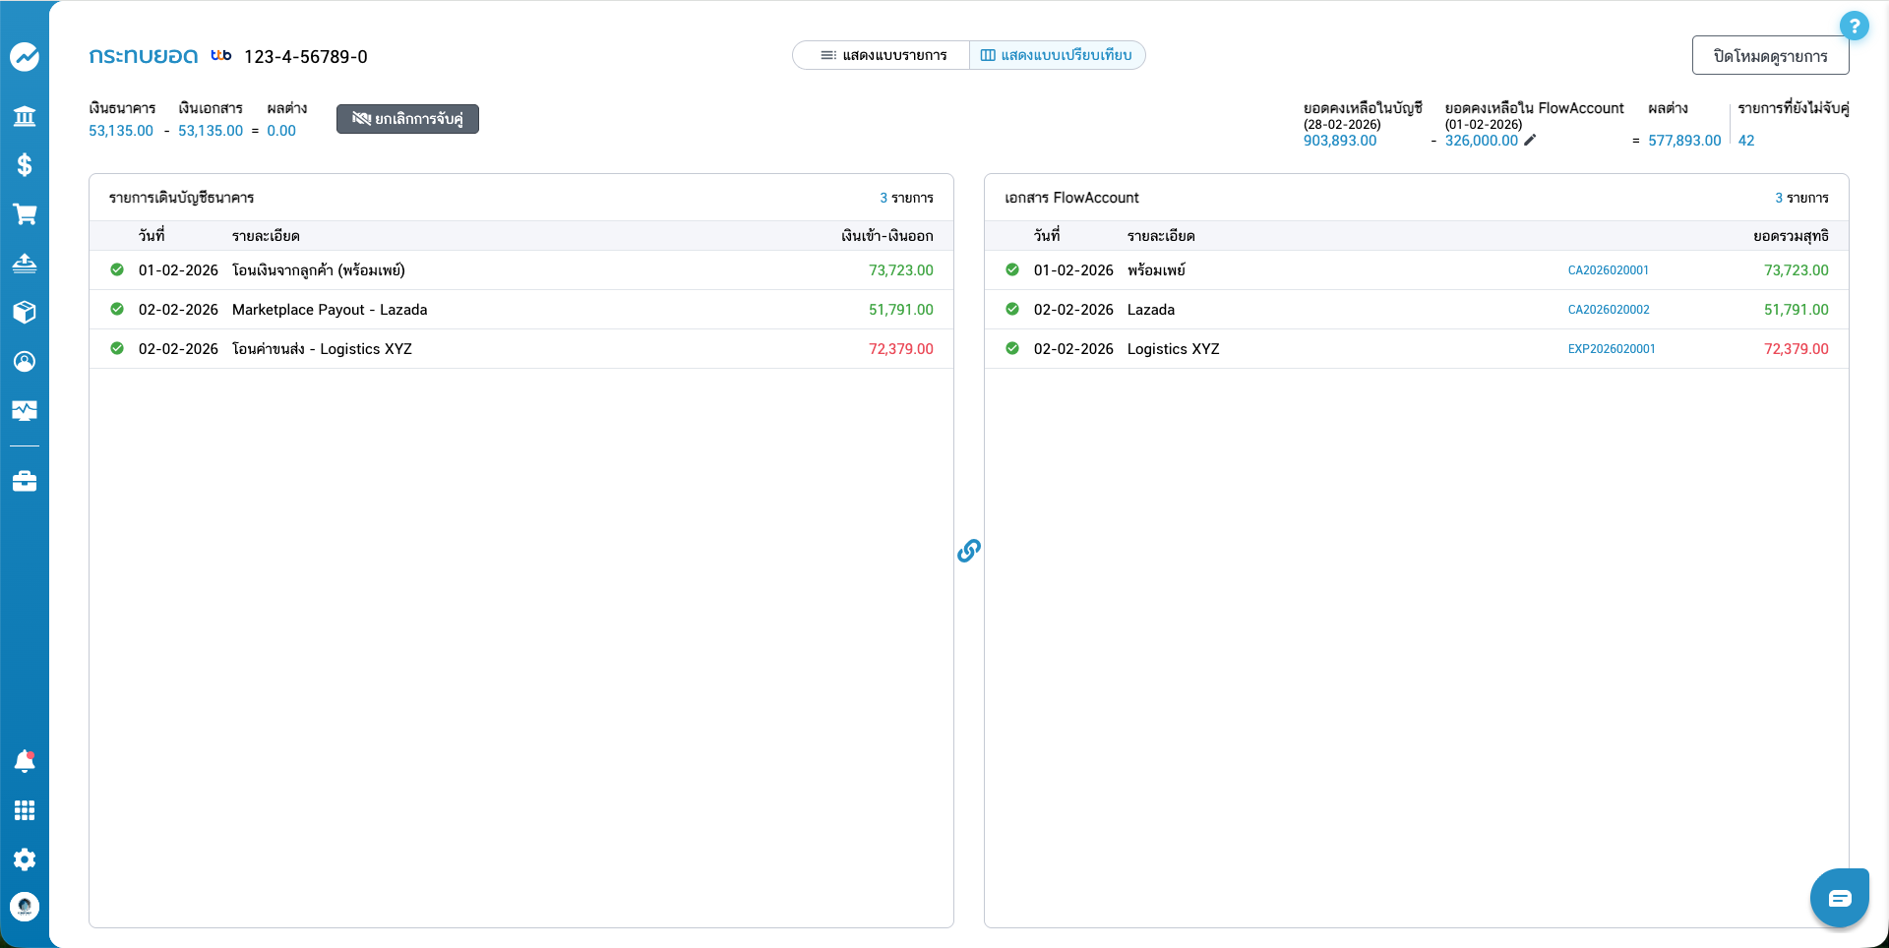Open the product box sidebar icon
Screen dimensions: 1889x948
(x=25, y=312)
